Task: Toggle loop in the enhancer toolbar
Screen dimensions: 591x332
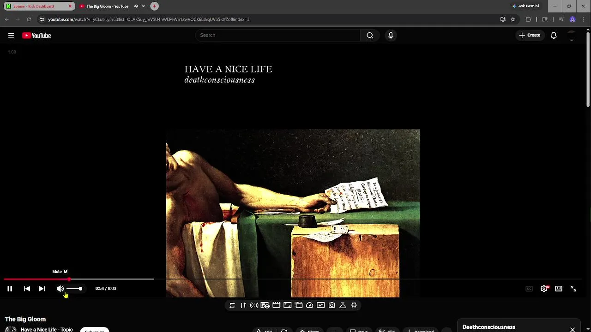Action: coord(232,305)
